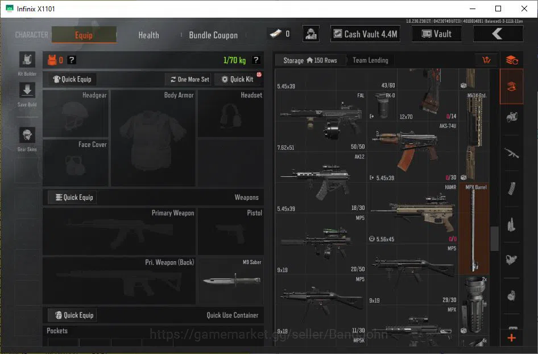Select the FAL rifle in storage
The height and width of the screenshot is (354, 538).
[x=321, y=121]
